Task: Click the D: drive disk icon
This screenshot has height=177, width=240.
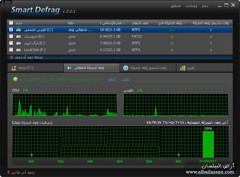Action: pos(18,37)
